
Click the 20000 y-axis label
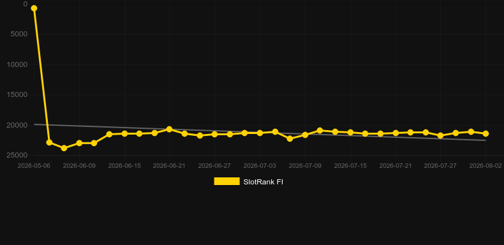[x=17, y=125]
